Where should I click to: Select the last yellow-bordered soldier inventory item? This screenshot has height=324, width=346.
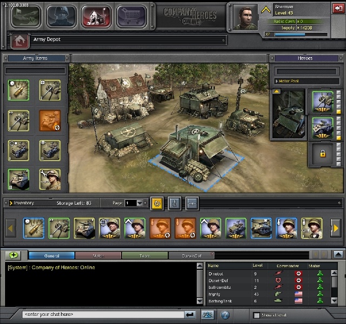coord(312,228)
